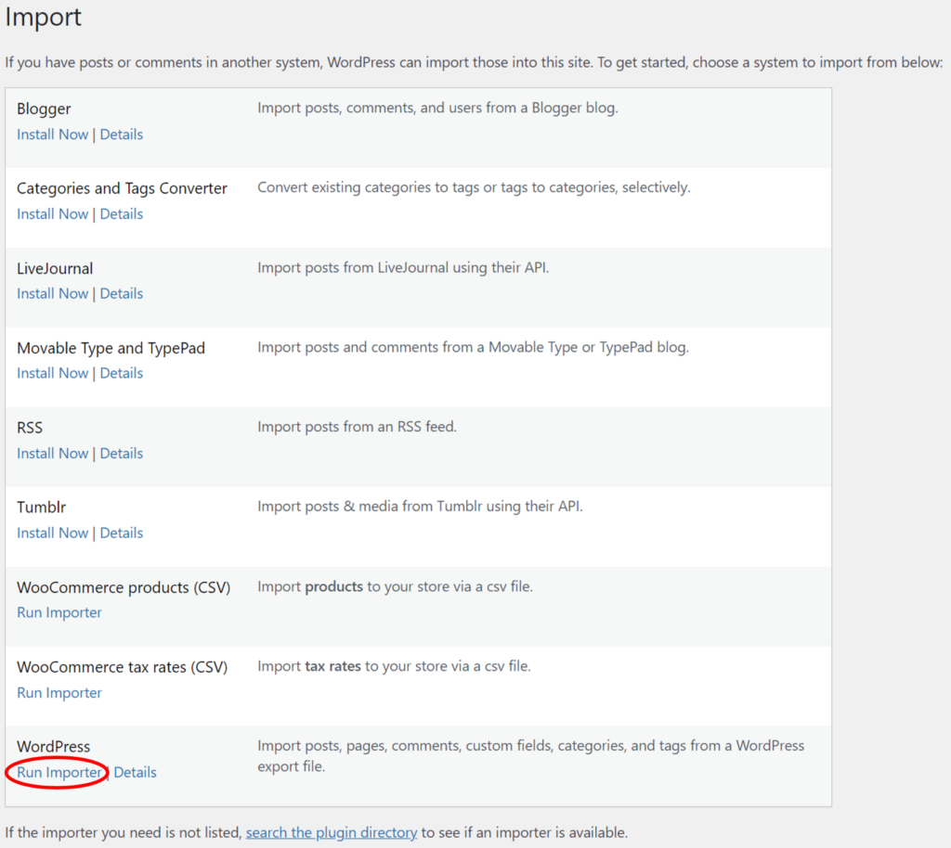Image resolution: width=951 pixels, height=848 pixels.
Task: Click the Tumblr 'Import posts & media' description
Action: click(420, 506)
